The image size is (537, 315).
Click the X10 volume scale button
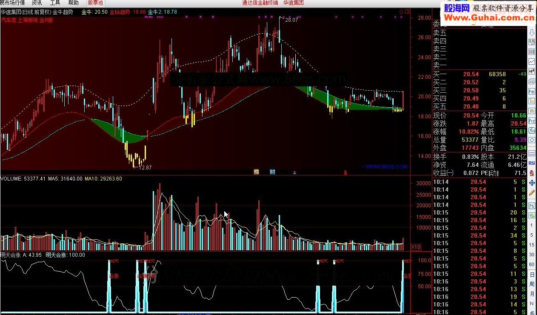click(415, 247)
